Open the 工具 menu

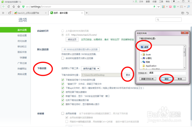pos(161,2)
